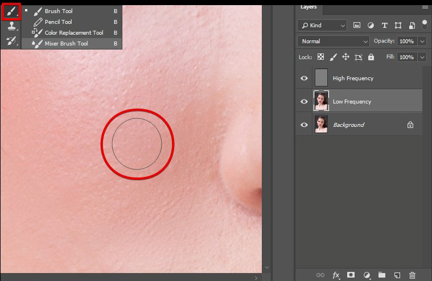Choose Pencil Tool from the flyout menu
The width and height of the screenshot is (432, 281).
pyautogui.click(x=58, y=22)
